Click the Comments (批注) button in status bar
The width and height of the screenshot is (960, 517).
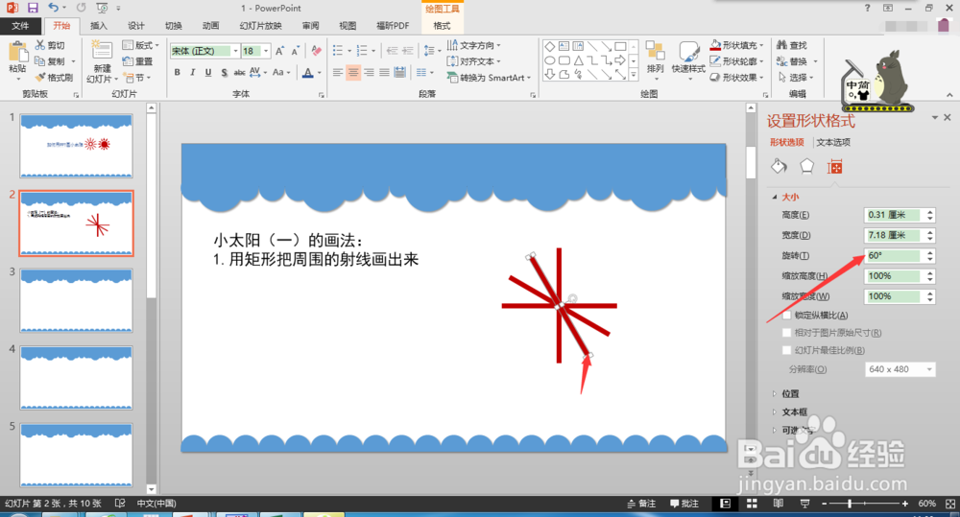pos(684,504)
